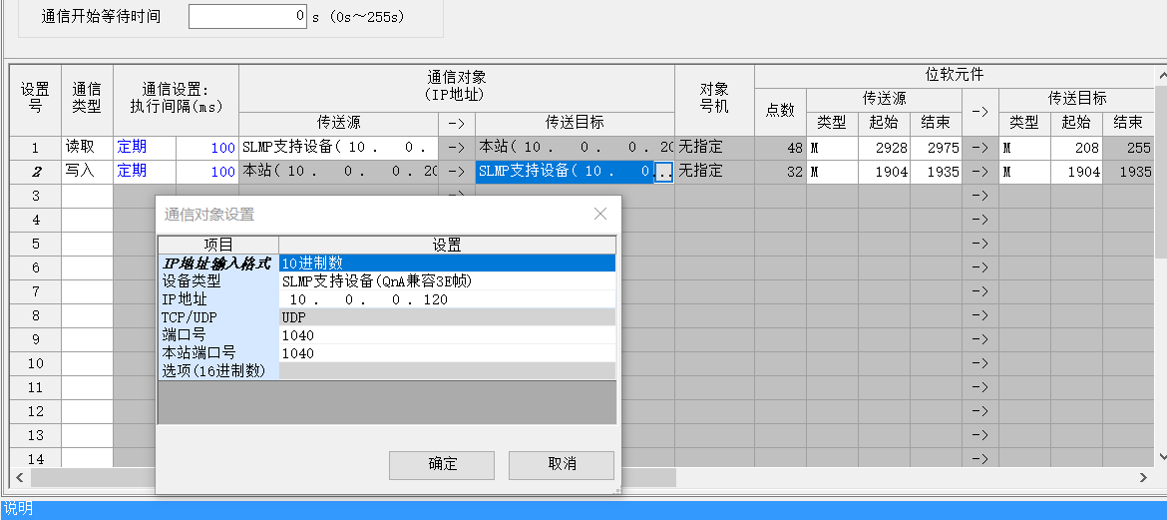Click the 选项(16进制数) value field
The image size is (1167, 520).
click(x=447, y=371)
